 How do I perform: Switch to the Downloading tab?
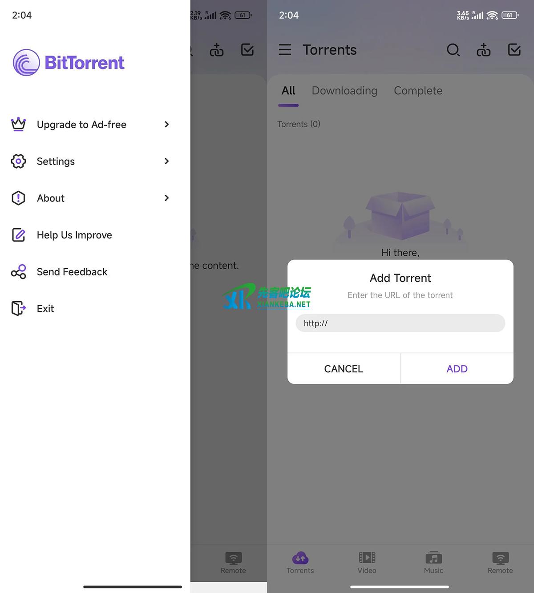click(344, 91)
